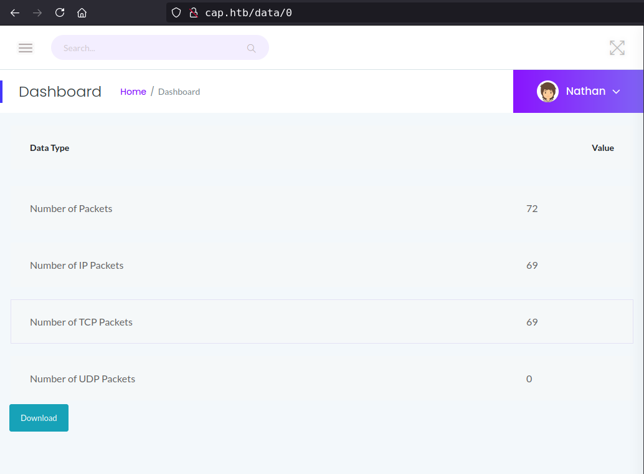Expand the Nathan user dropdown chevron
This screenshot has width=644, height=474.
(x=616, y=92)
